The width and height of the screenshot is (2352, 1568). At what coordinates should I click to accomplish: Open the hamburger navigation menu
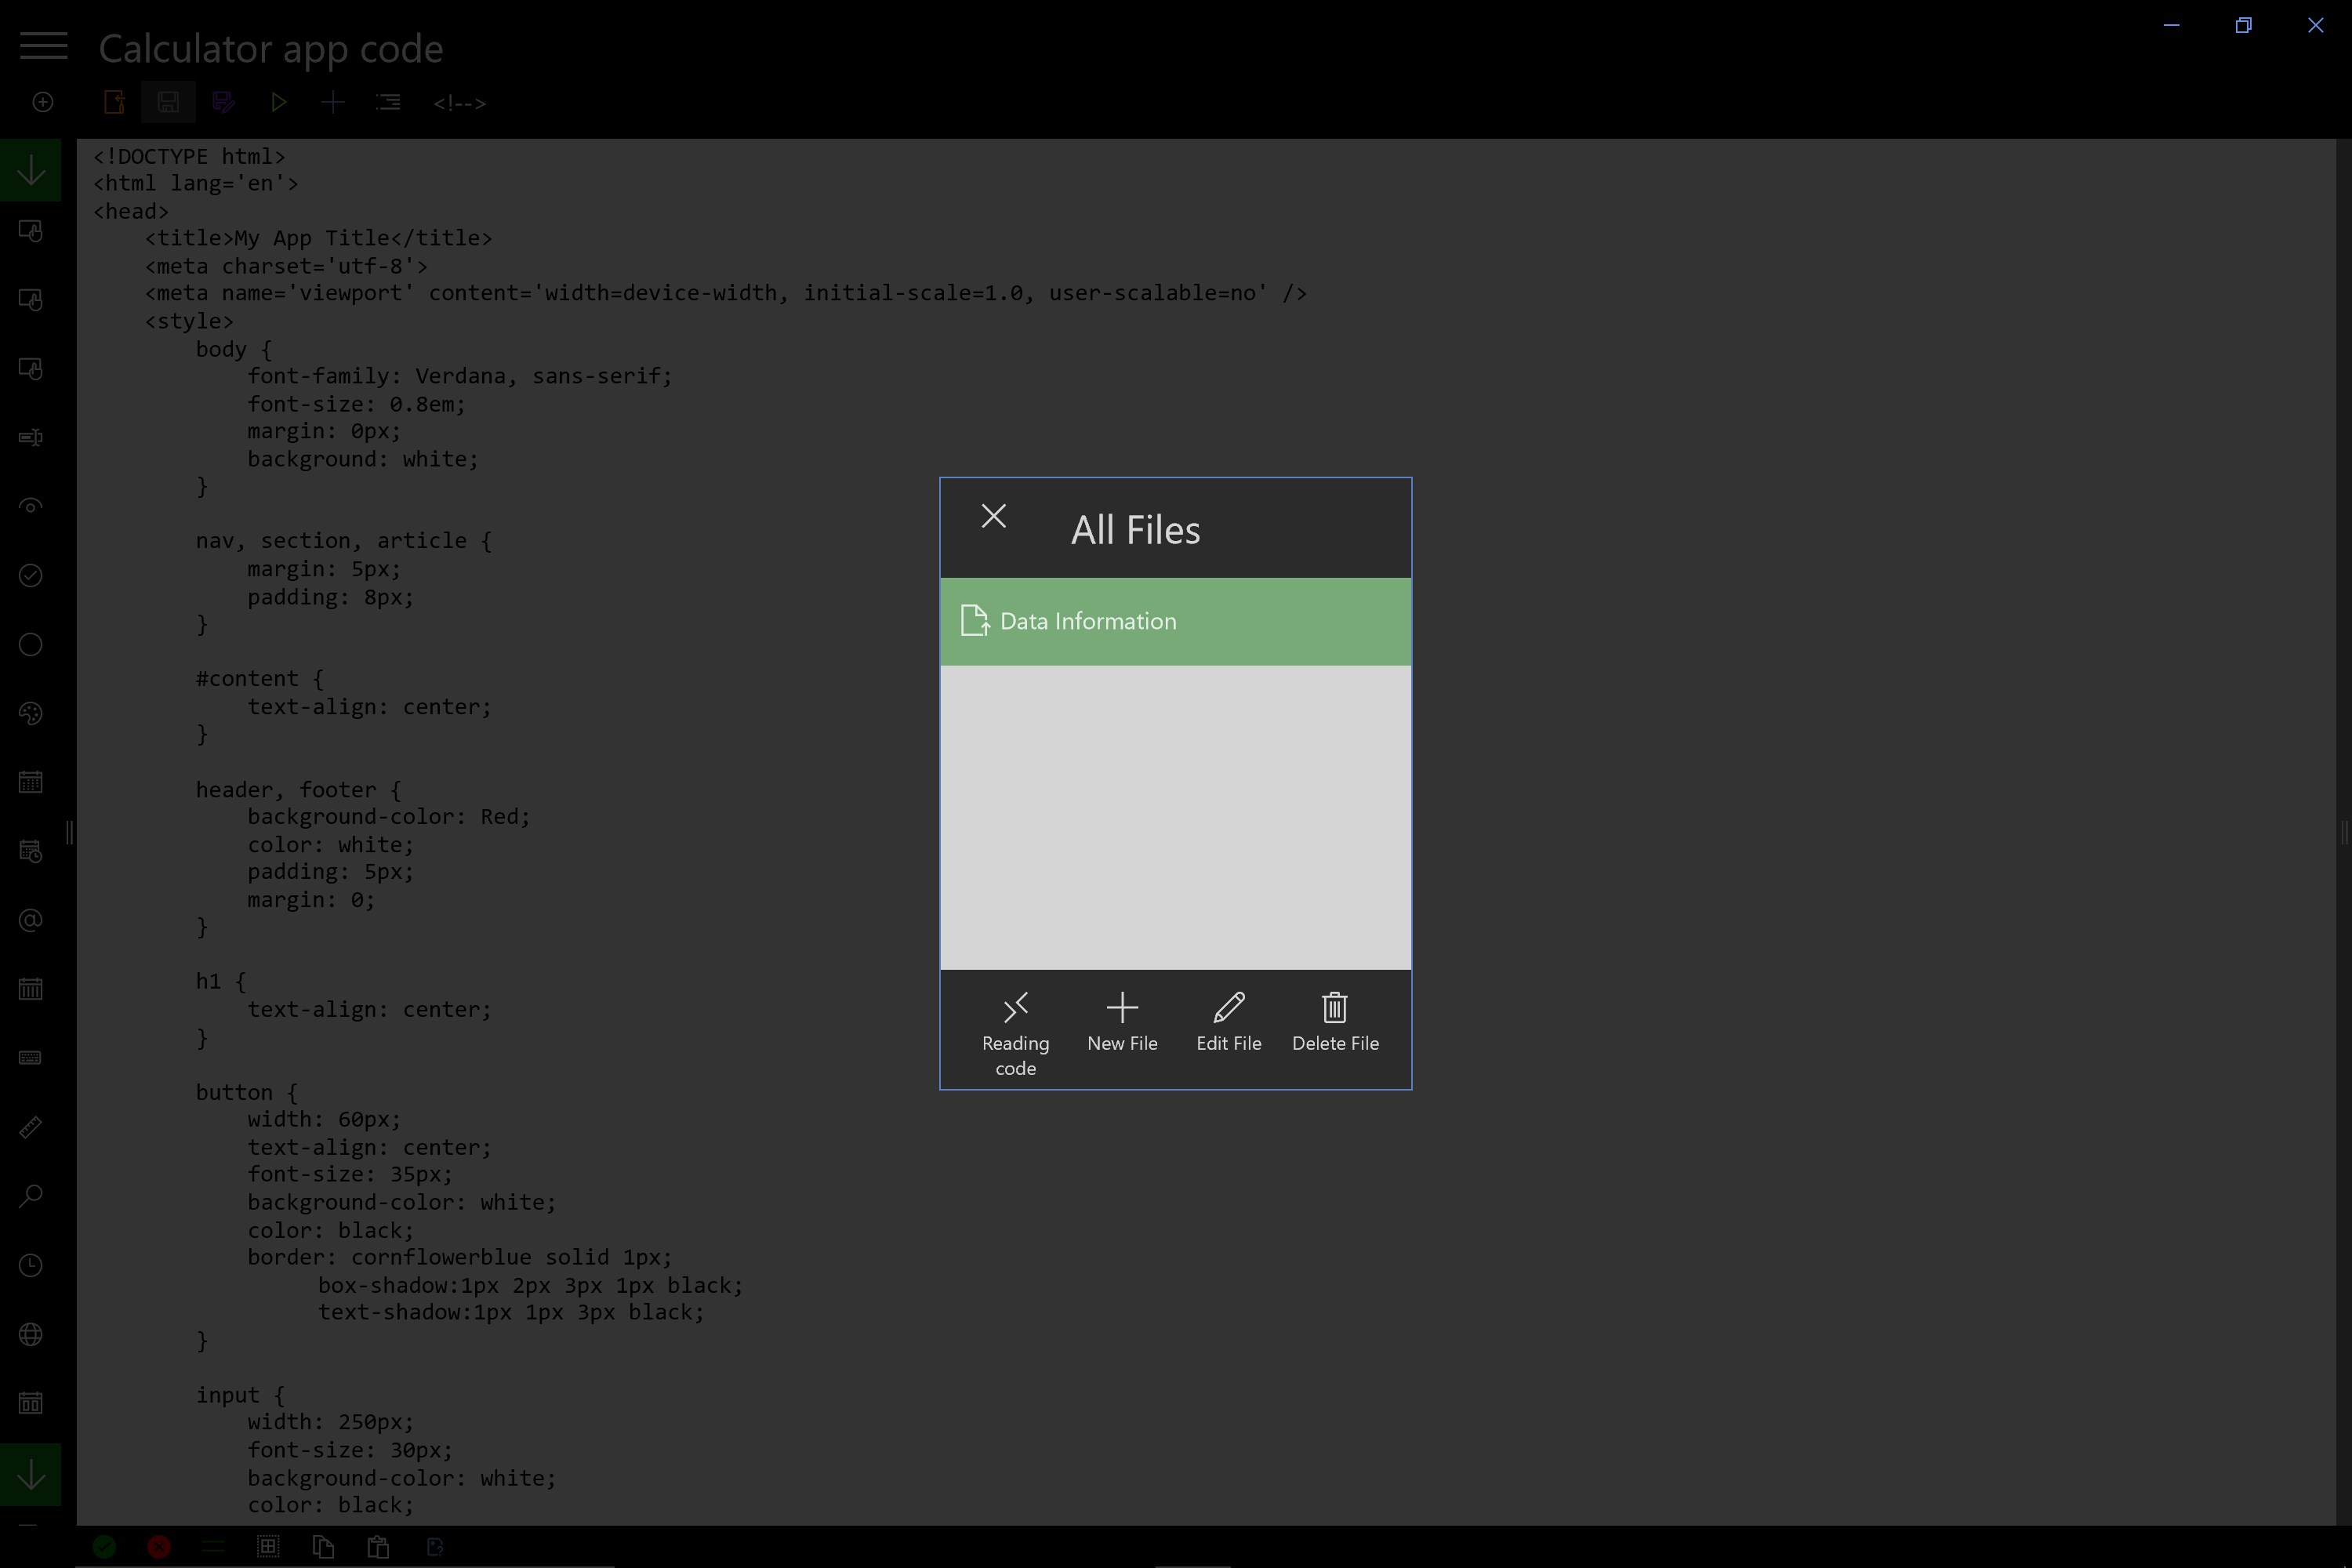(x=43, y=45)
